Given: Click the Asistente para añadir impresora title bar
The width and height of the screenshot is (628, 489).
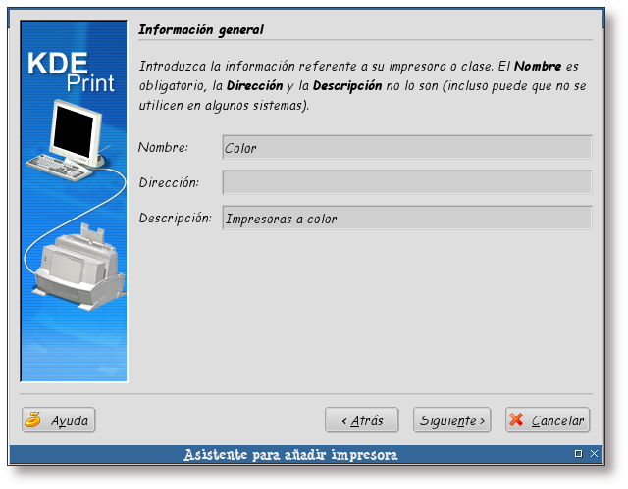Looking at the screenshot, I should pos(290,455).
